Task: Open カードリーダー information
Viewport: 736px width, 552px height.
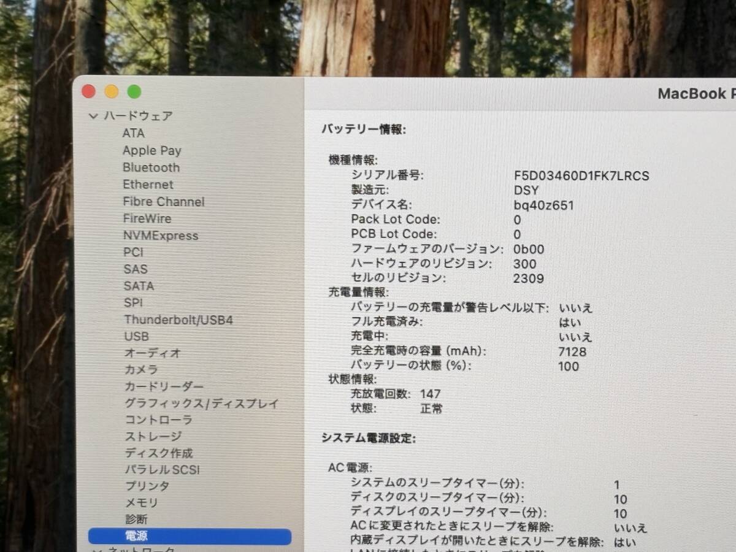Action: [x=164, y=387]
